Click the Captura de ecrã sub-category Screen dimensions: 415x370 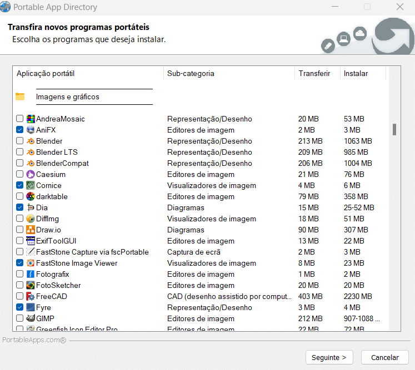(194, 252)
